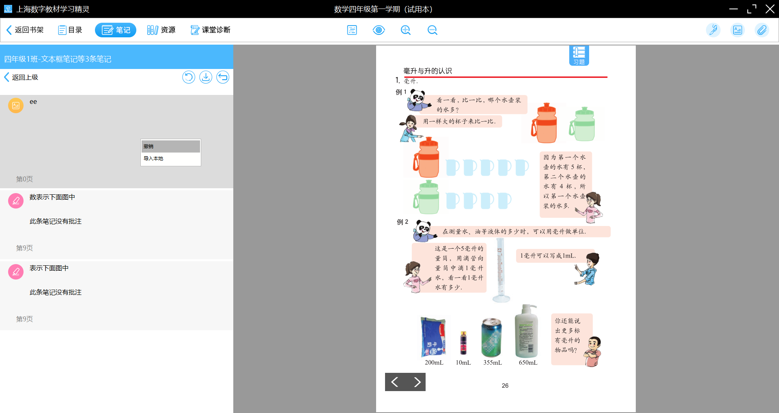This screenshot has height=413, width=779.
Task: Switch to the 笔记 notes tab
Action: pyautogui.click(x=116, y=30)
